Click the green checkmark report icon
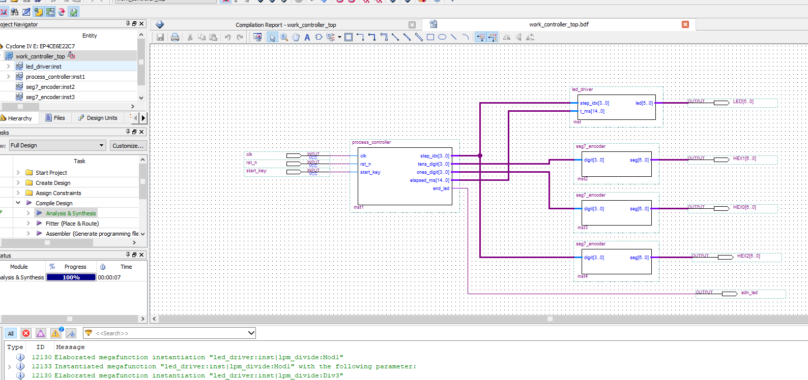808x380 pixels. click(74, 12)
